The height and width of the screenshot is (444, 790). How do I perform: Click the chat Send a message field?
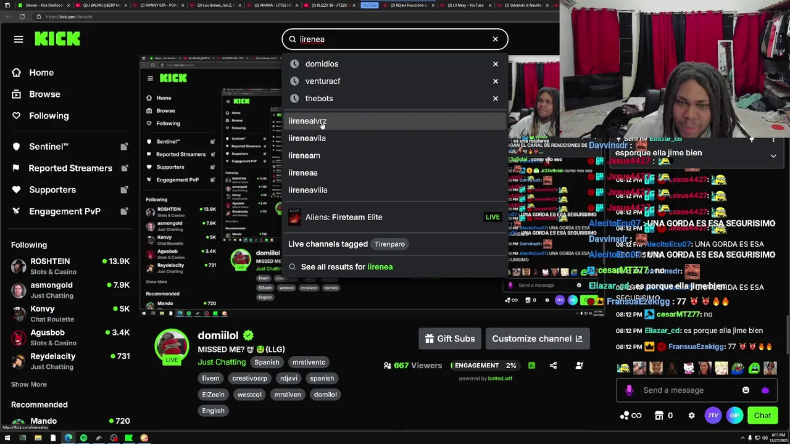(688, 390)
